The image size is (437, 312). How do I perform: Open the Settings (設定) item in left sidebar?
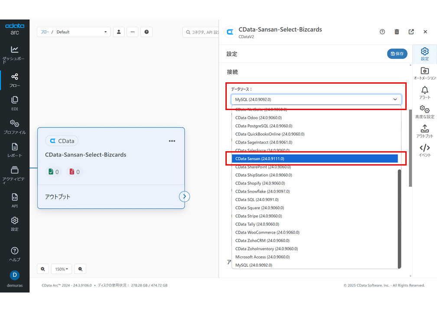(x=14, y=224)
